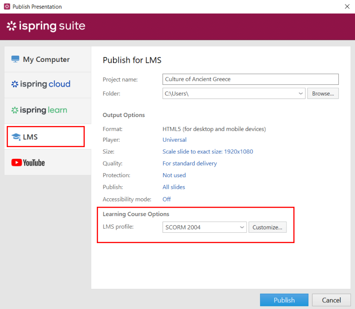
Task: Select the My Computer publishing destination
Action: (x=48, y=59)
